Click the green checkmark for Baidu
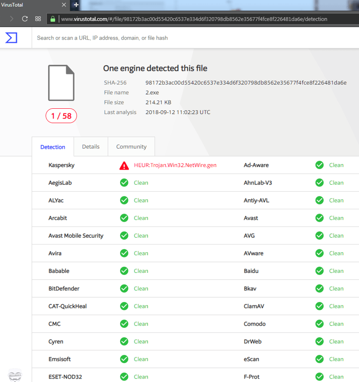 coord(319,271)
